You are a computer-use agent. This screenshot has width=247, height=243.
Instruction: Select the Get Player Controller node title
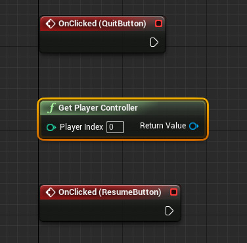click(x=98, y=108)
